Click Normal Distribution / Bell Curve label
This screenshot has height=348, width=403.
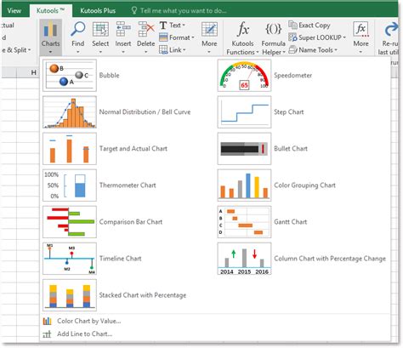(145, 112)
